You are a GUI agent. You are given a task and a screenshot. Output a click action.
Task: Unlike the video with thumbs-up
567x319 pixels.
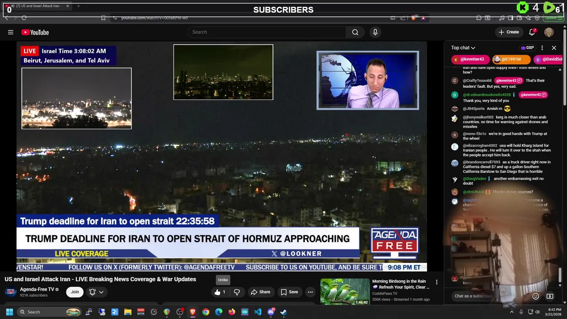pyautogui.click(x=220, y=292)
